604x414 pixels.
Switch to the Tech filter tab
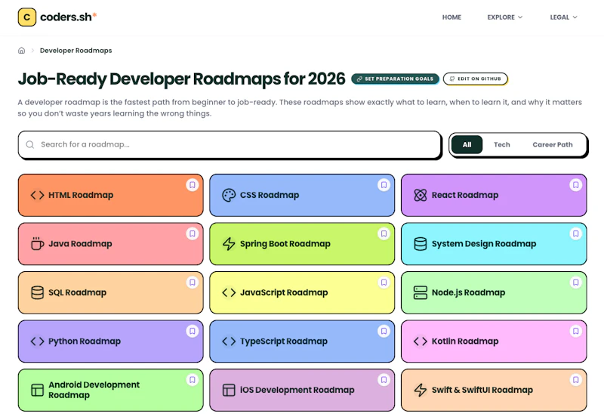(502, 144)
